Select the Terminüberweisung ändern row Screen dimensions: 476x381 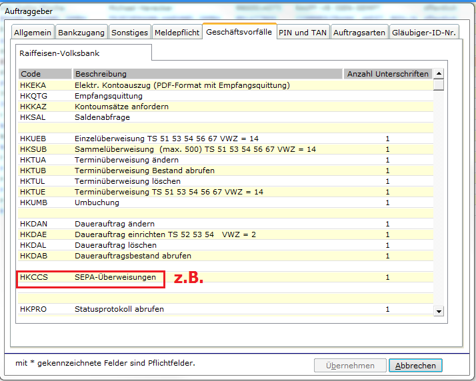coord(225,160)
